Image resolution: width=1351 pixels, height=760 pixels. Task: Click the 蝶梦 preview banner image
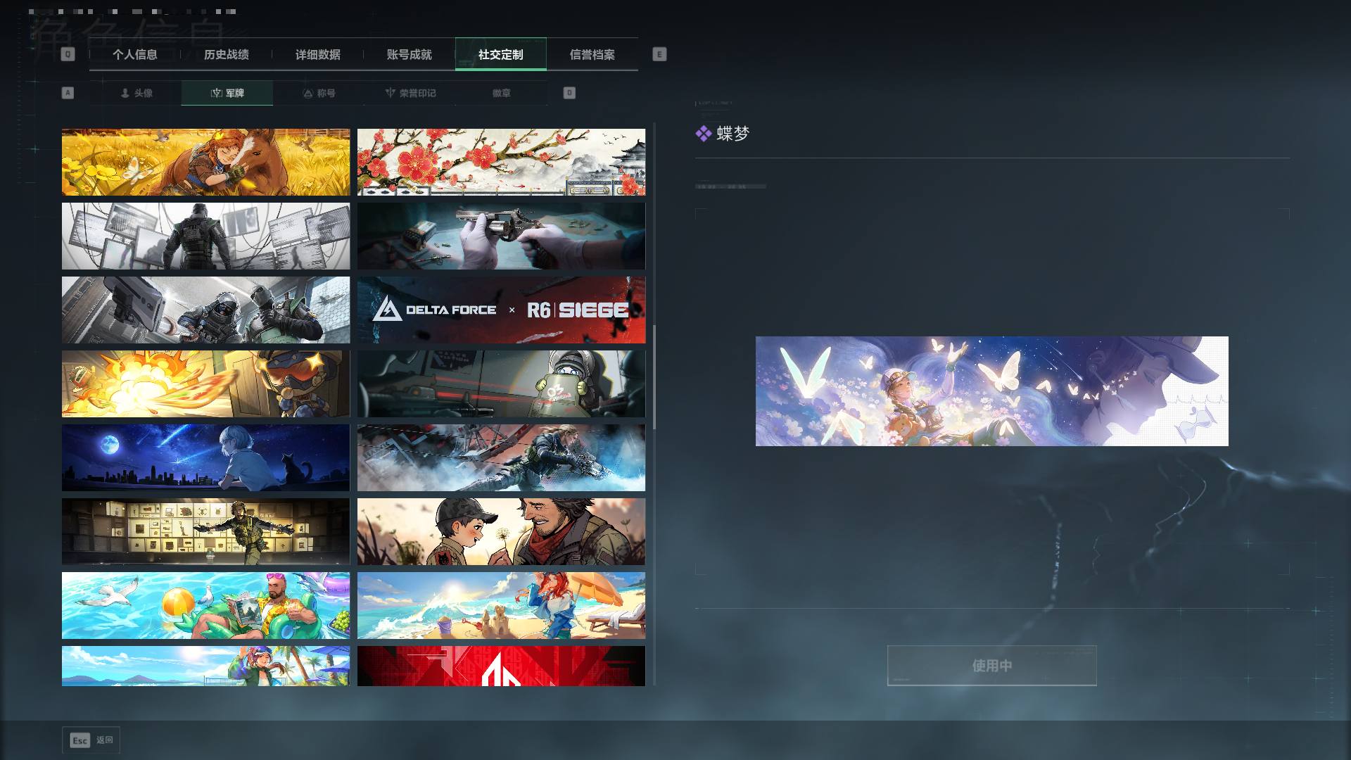click(x=992, y=391)
